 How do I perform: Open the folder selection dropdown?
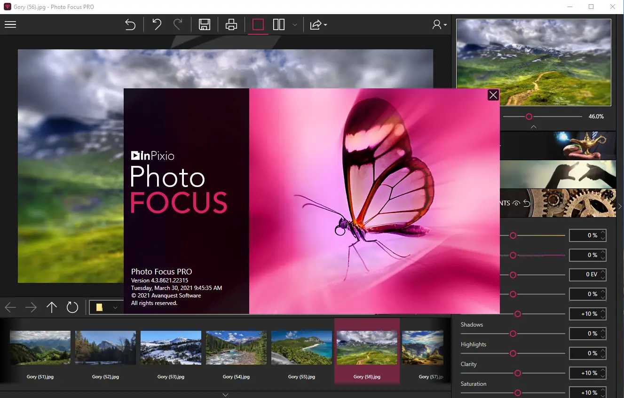click(x=115, y=308)
